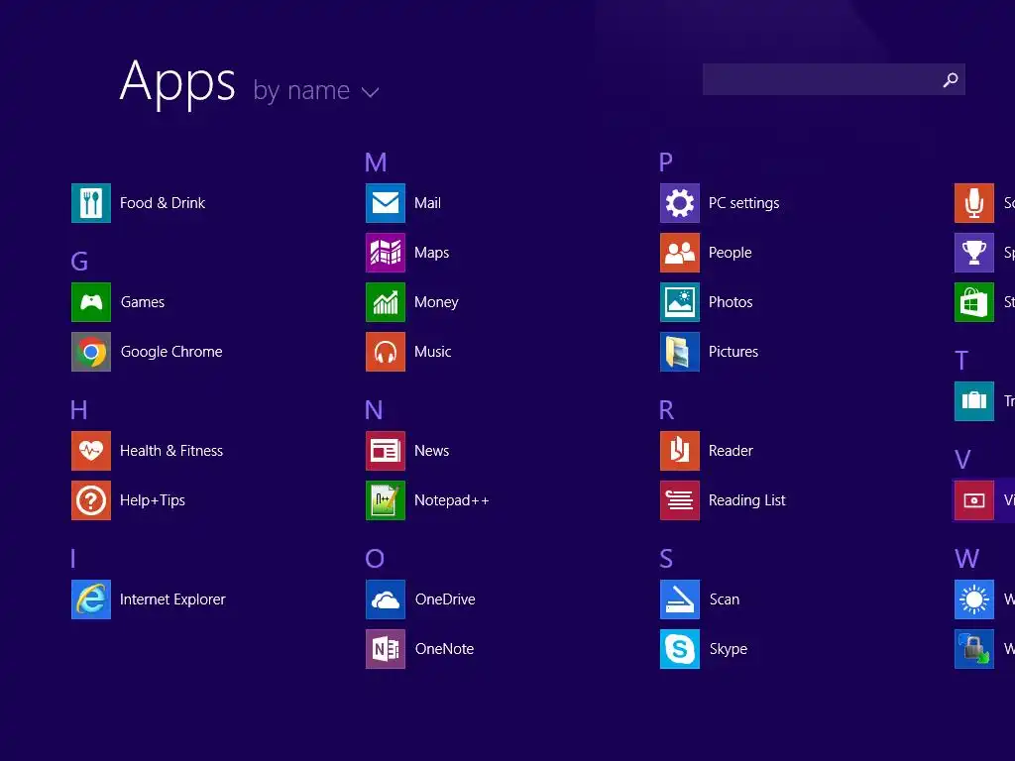Open the Photos app icon
The height and width of the screenshot is (761, 1015).
click(x=680, y=302)
